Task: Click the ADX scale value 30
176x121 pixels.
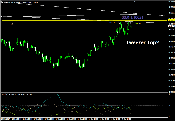Action: [170, 106]
